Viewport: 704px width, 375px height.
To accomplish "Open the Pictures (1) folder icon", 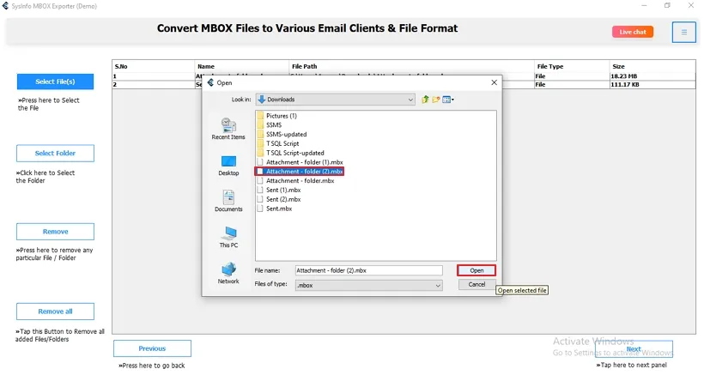I will (260, 116).
